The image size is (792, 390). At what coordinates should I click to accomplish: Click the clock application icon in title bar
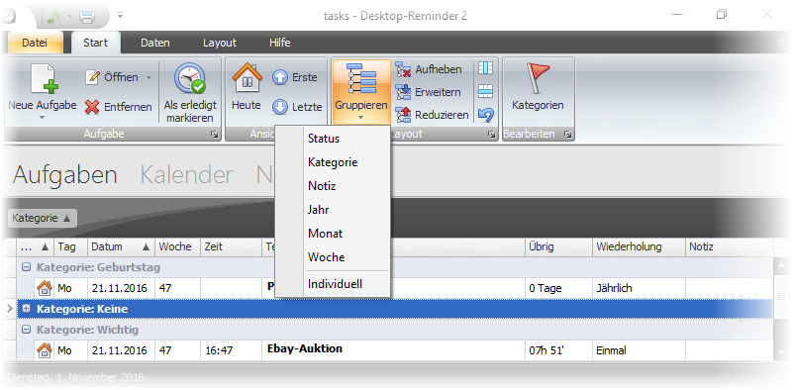tap(8, 16)
